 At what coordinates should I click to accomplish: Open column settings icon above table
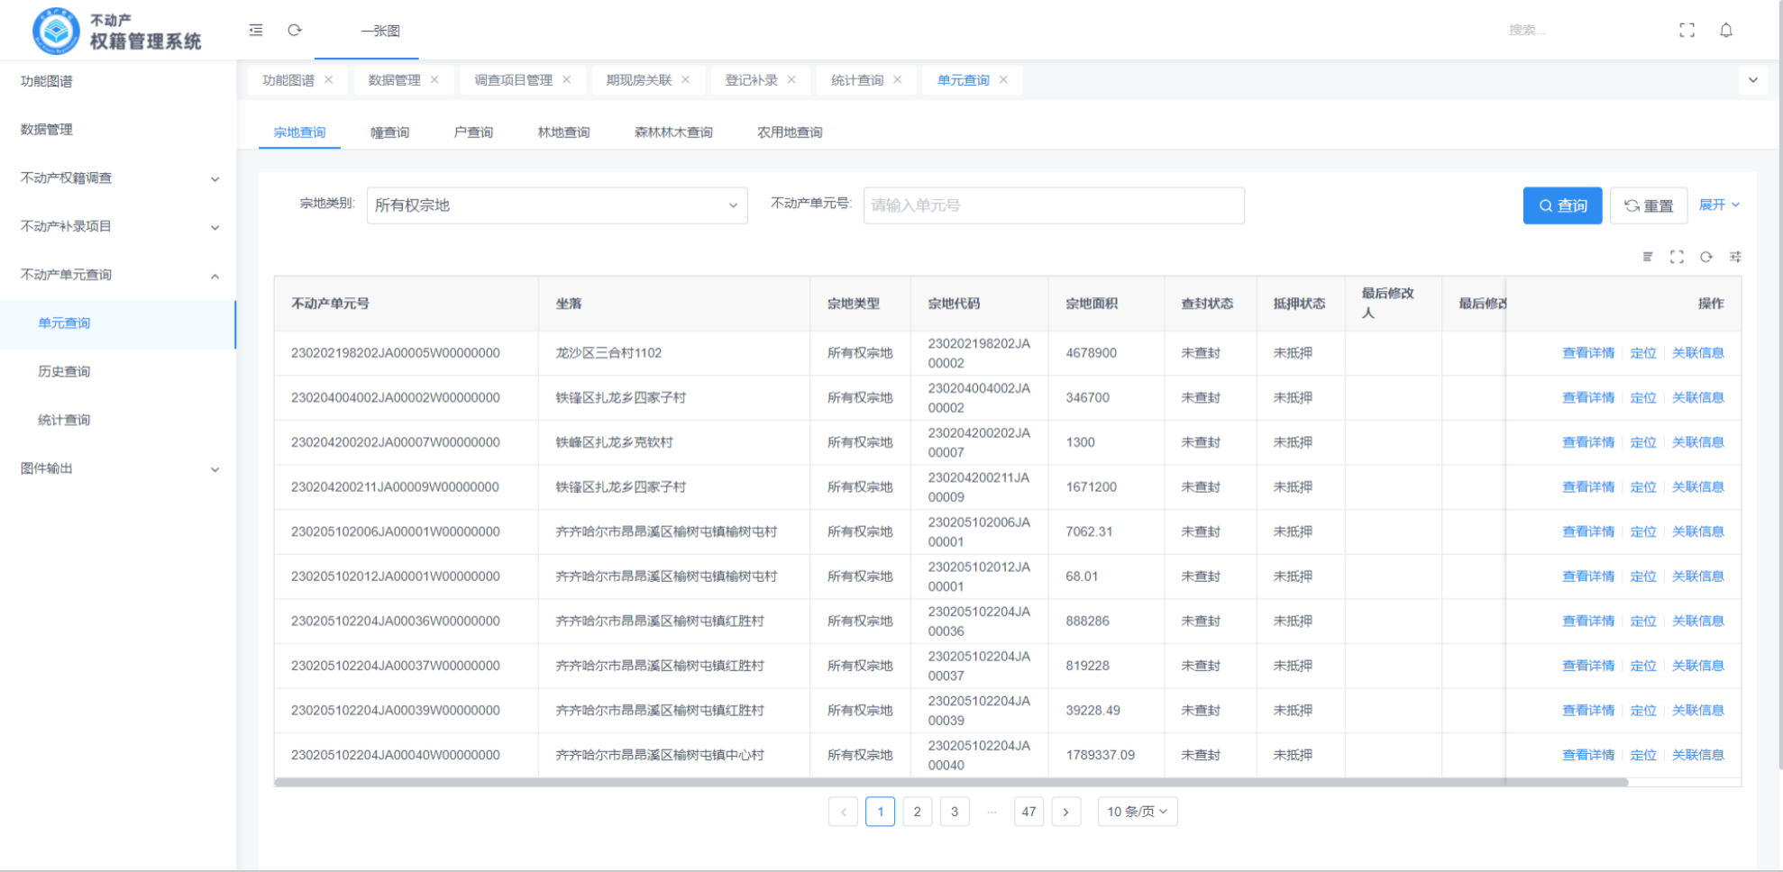[1735, 257]
